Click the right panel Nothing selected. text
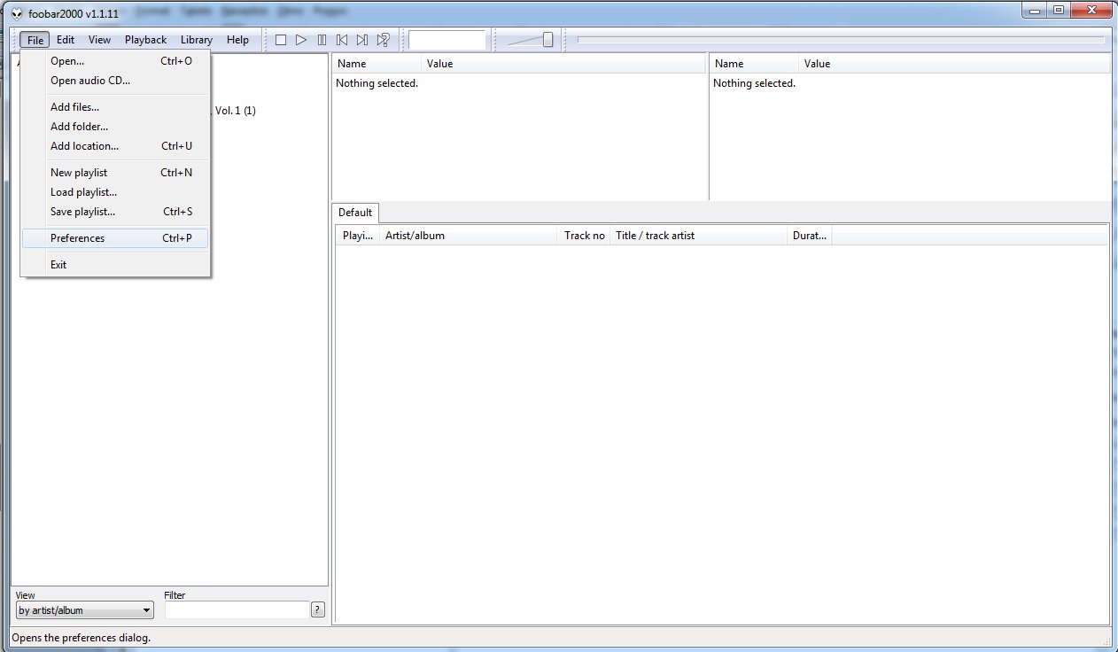Image resolution: width=1118 pixels, height=652 pixels. pyautogui.click(x=754, y=83)
